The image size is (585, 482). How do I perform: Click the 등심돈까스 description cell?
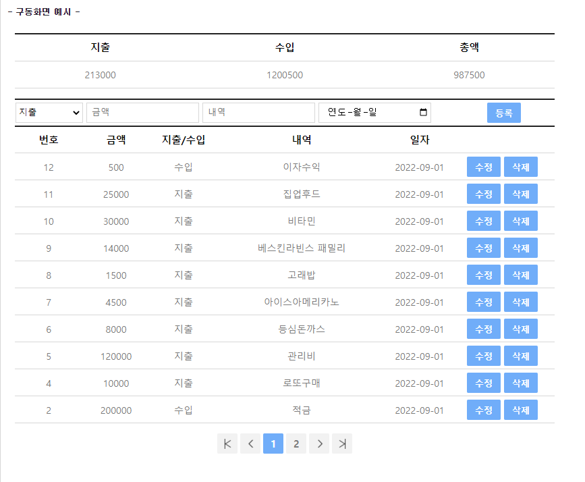[302, 329]
